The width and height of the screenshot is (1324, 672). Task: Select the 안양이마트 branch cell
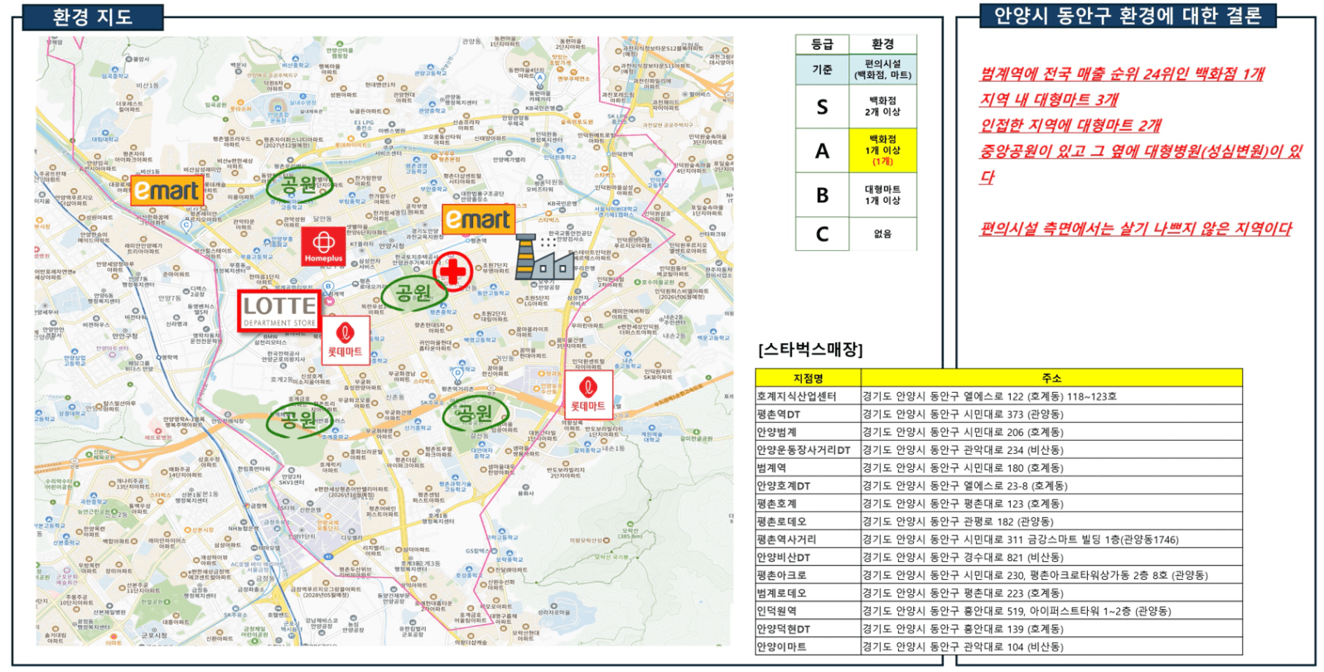(808, 647)
